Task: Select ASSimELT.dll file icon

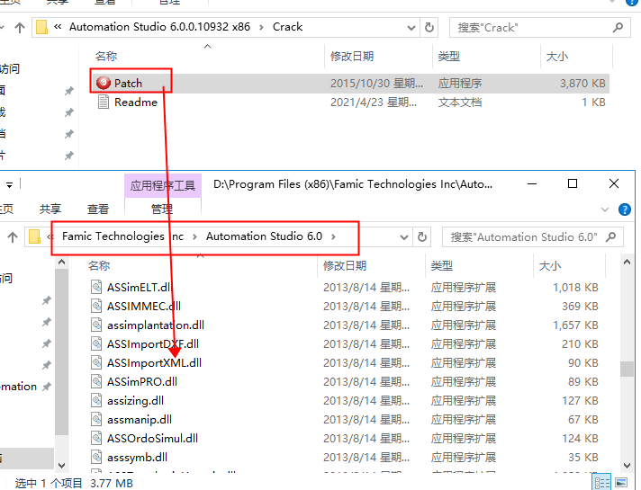Action: point(96,287)
